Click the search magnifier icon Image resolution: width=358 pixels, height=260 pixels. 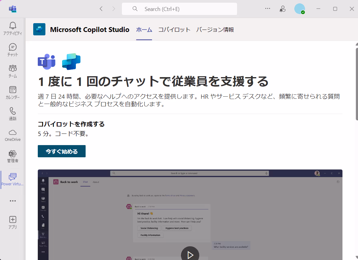coord(135,9)
